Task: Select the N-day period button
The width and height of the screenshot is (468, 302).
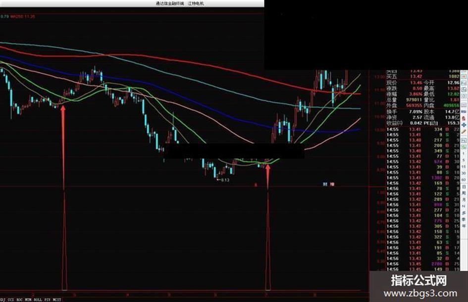Action: [464, 206]
